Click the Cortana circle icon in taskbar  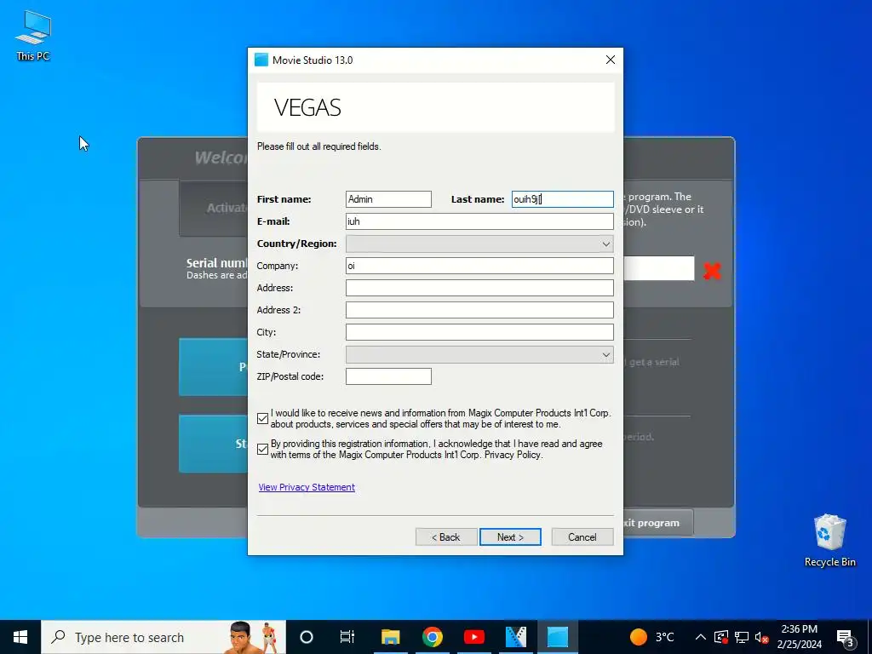[x=307, y=637]
